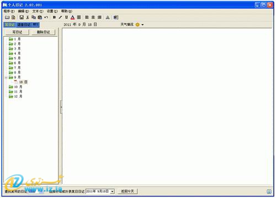Collapse the 9 月 tree node
This screenshot has width=276, height=198.
(x=6, y=78)
